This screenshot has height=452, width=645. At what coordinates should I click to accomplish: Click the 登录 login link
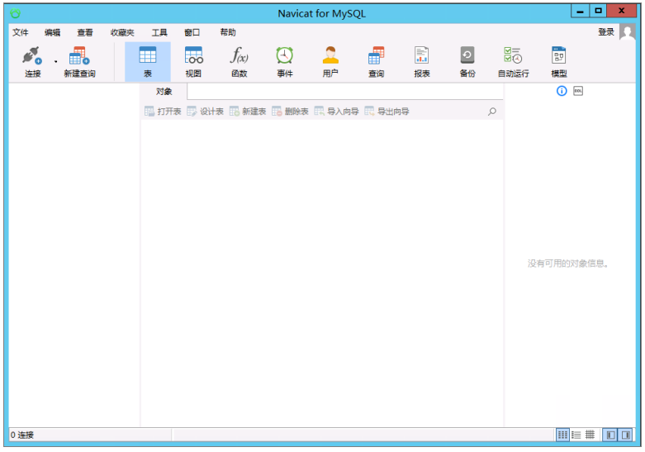click(605, 32)
